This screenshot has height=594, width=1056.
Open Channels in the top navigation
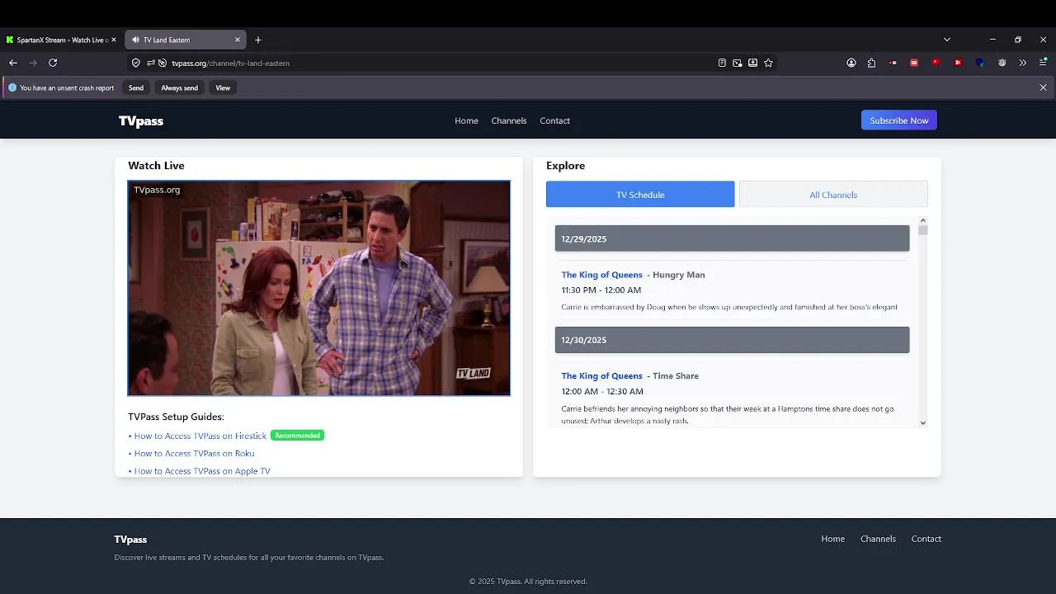[509, 120]
